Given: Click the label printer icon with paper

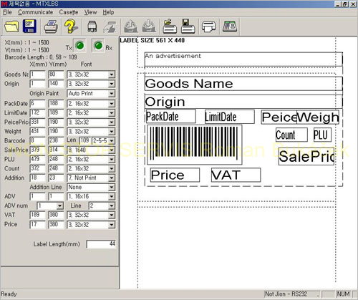Looking at the screenshot, I should pyautogui.click(x=208, y=26).
